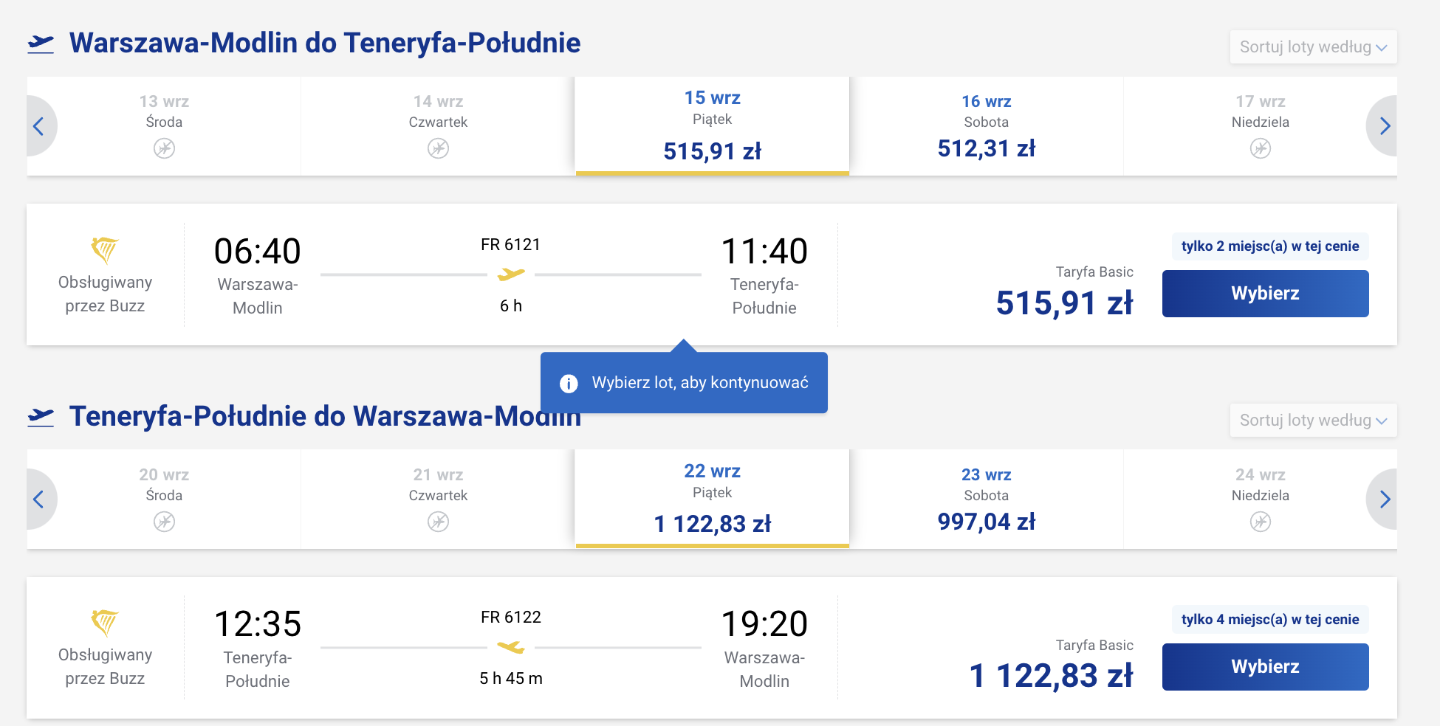Screen dimensions: 1440x726
Task: Click the info icon in the blue tooltip
Action: click(569, 384)
